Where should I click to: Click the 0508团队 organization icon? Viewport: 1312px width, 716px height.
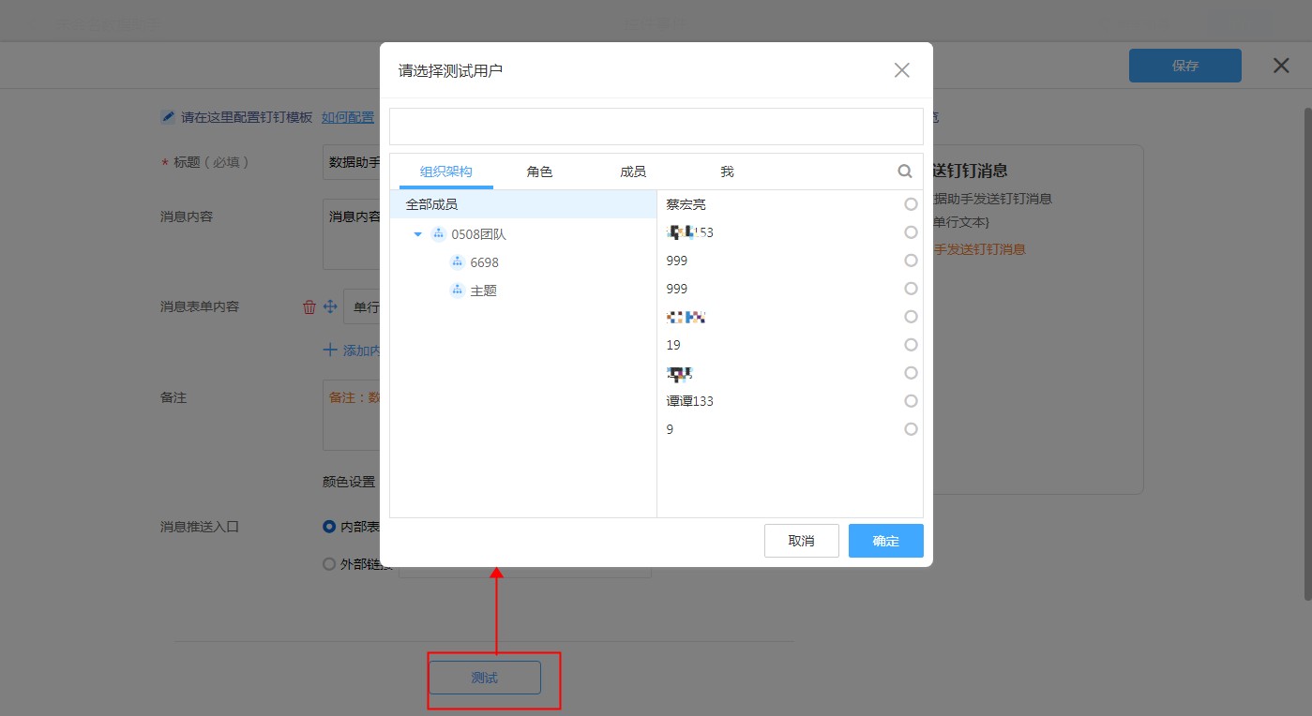click(438, 234)
